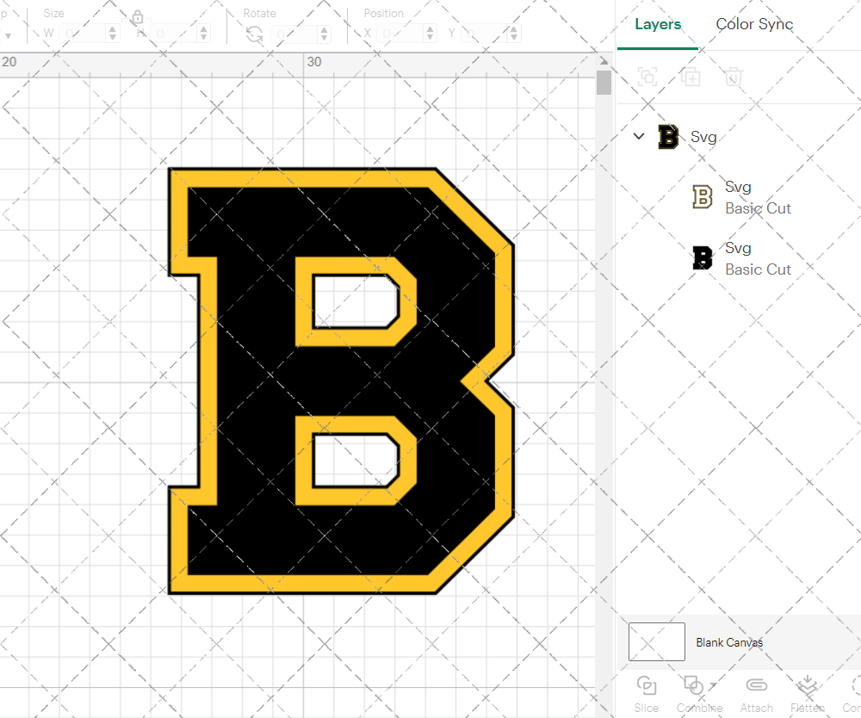Click the Group layers icon
This screenshot has height=718, width=861.
[x=647, y=77]
